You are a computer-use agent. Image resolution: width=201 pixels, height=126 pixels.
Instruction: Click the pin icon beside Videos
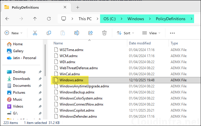click(40, 106)
